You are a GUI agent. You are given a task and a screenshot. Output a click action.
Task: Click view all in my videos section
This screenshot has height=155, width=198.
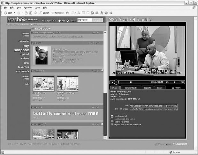point(95,71)
